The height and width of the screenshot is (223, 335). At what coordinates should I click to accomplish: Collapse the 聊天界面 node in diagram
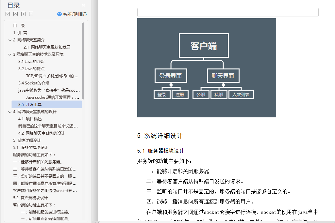point(223,85)
